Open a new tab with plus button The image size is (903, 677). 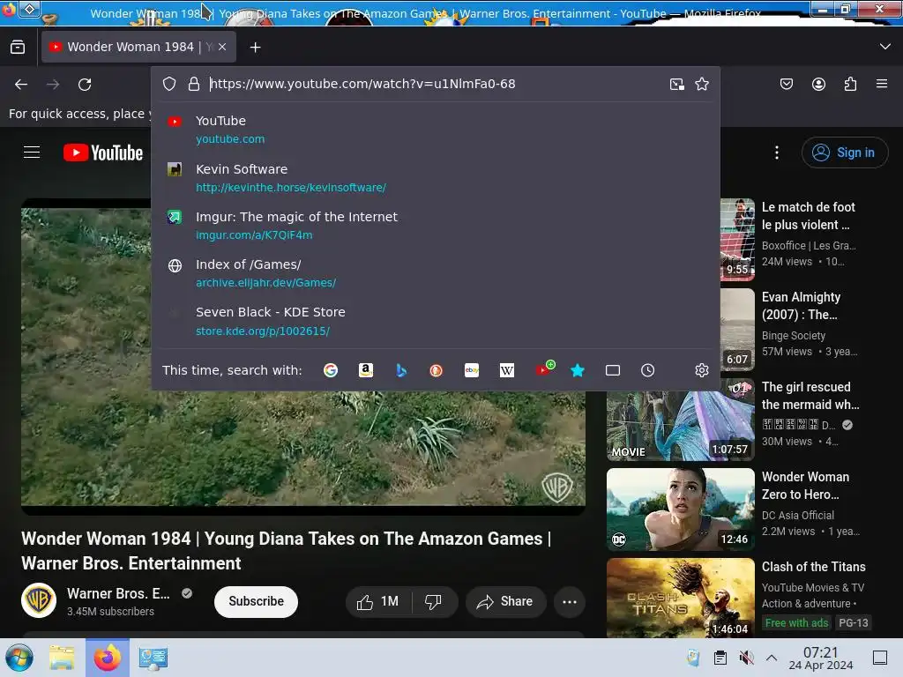pyautogui.click(x=255, y=48)
